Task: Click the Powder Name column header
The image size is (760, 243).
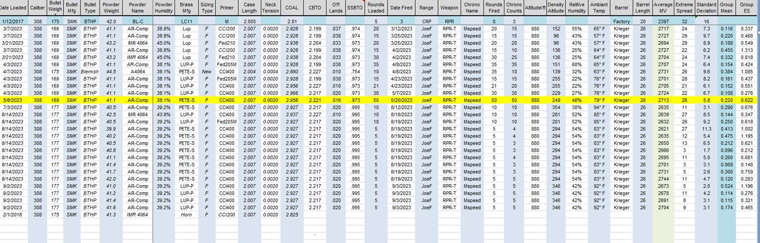Action: [137, 8]
